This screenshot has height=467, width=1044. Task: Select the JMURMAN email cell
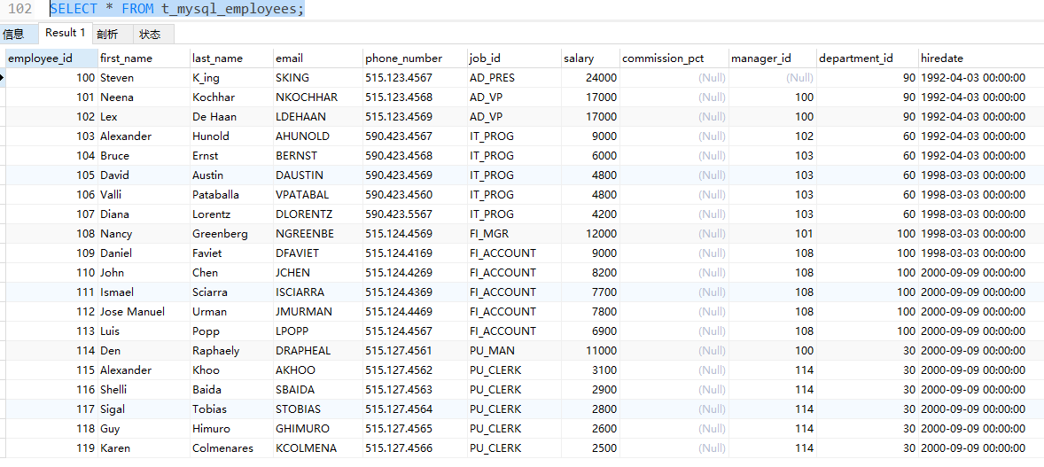317,312
